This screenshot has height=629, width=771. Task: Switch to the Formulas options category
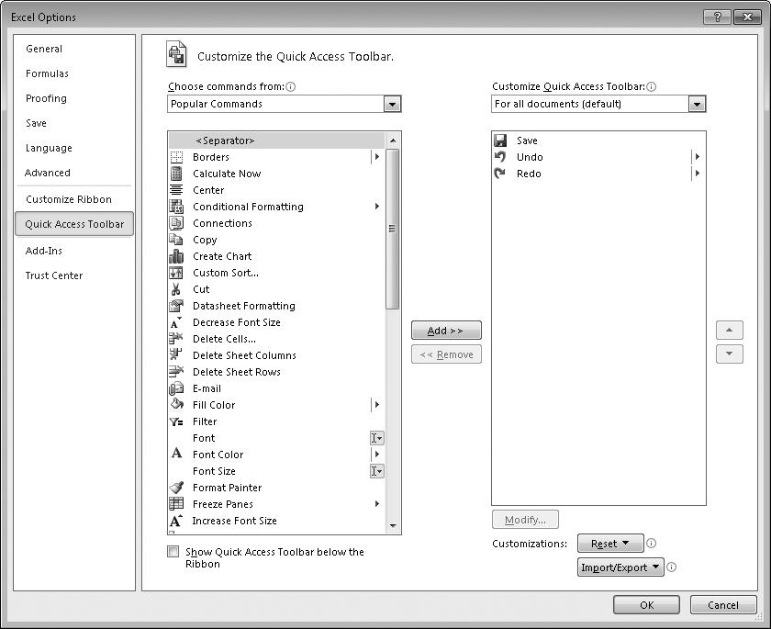(47, 73)
